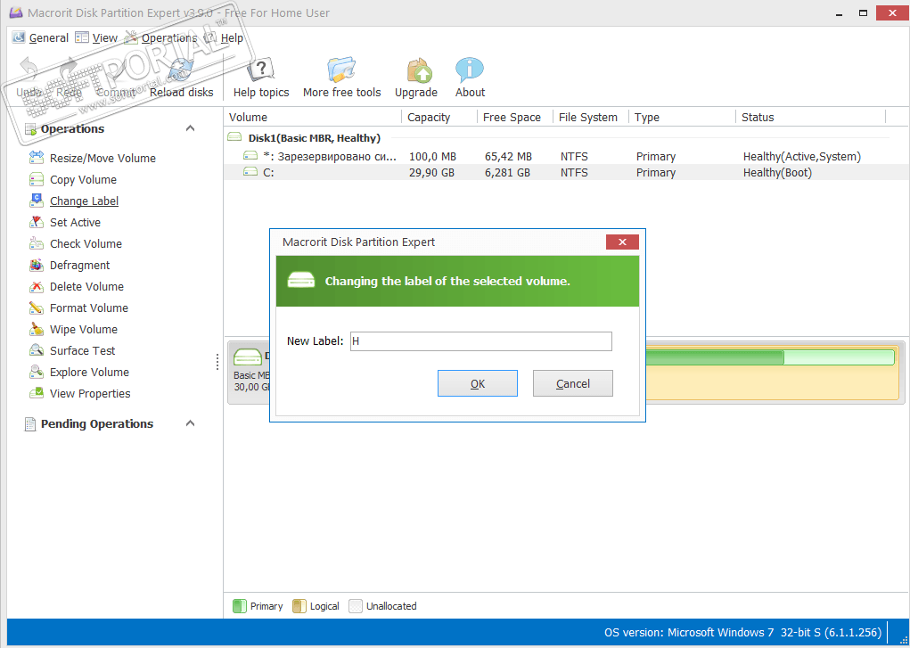Click the Set Active flag icon
This screenshot has width=910, height=648.
pyautogui.click(x=37, y=222)
